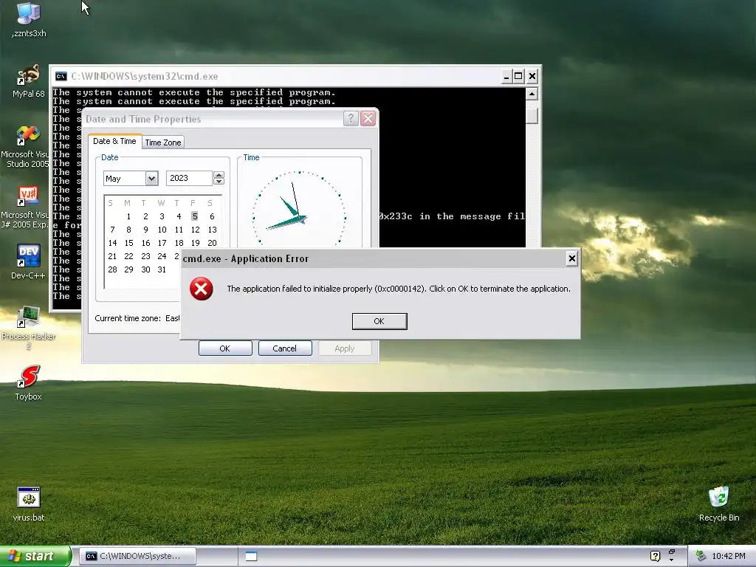This screenshot has height=567, width=756.
Task: Minimize the cmd.exe window
Action: [x=506, y=76]
